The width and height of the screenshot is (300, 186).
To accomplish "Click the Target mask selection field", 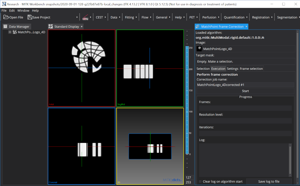I will (x=245, y=62).
